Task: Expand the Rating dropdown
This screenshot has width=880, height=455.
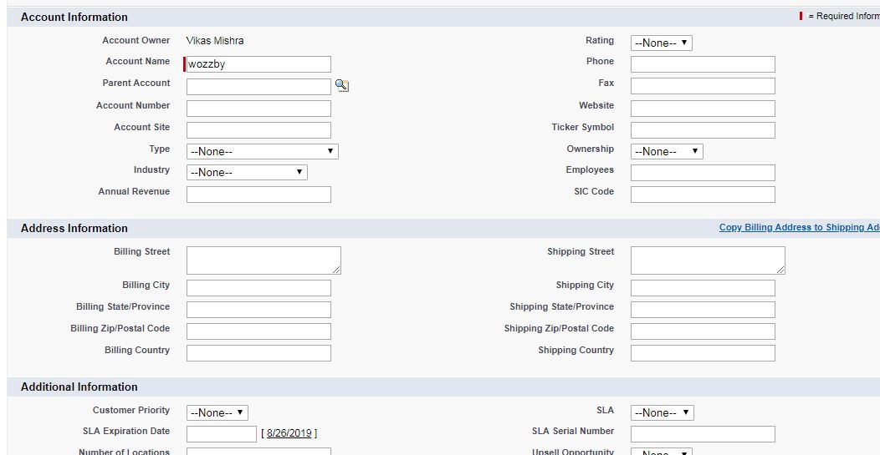Action: tap(661, 43)
